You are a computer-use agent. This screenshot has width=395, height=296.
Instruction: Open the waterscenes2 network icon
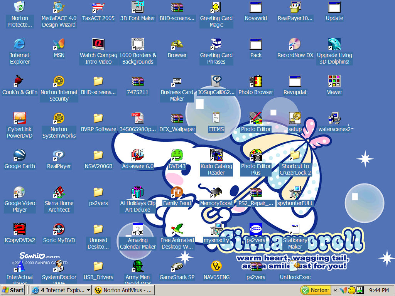tap(334, 118)
